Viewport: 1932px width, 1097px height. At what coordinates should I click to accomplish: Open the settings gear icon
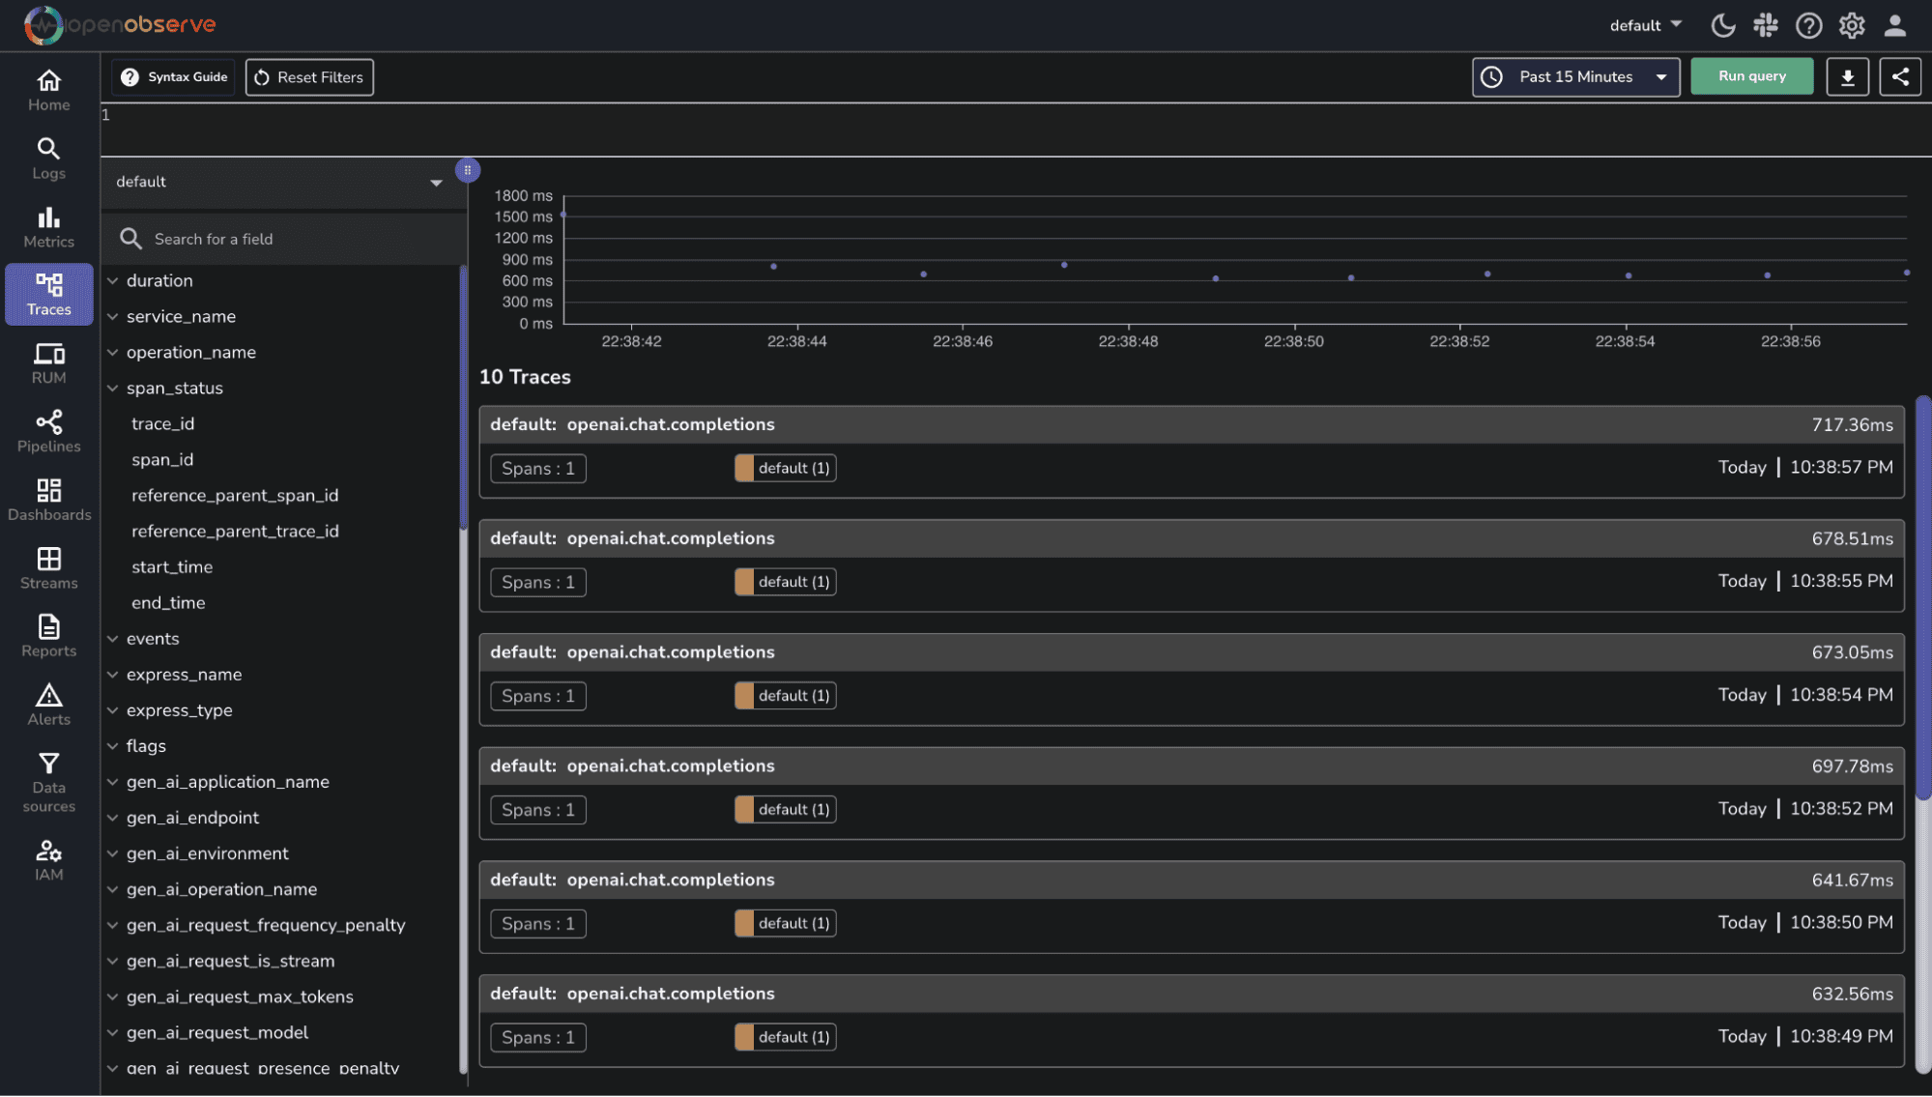pos(1851,25)
